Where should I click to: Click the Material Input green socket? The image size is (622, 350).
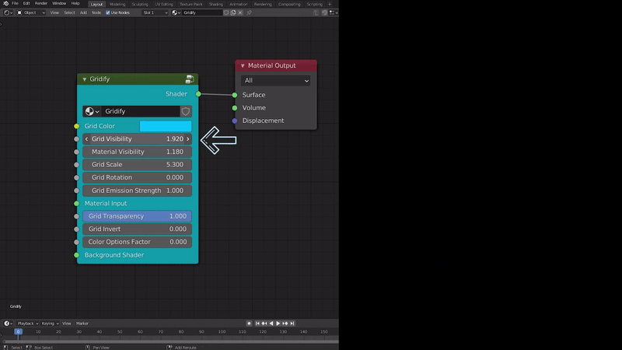click(76, 204)
